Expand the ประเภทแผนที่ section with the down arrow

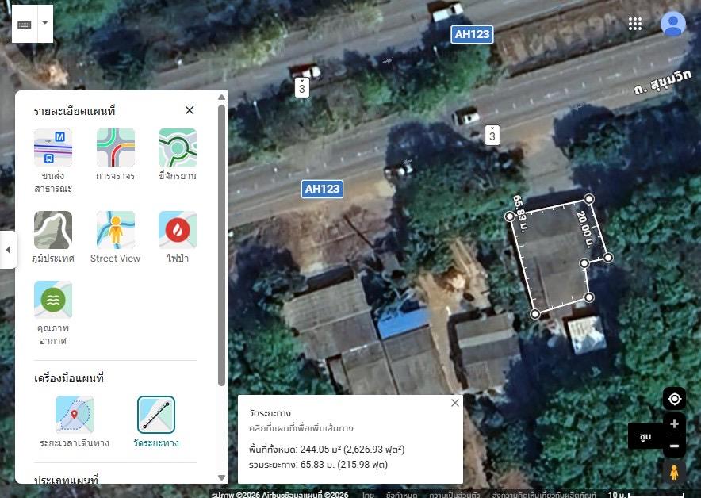pos(221,477)
